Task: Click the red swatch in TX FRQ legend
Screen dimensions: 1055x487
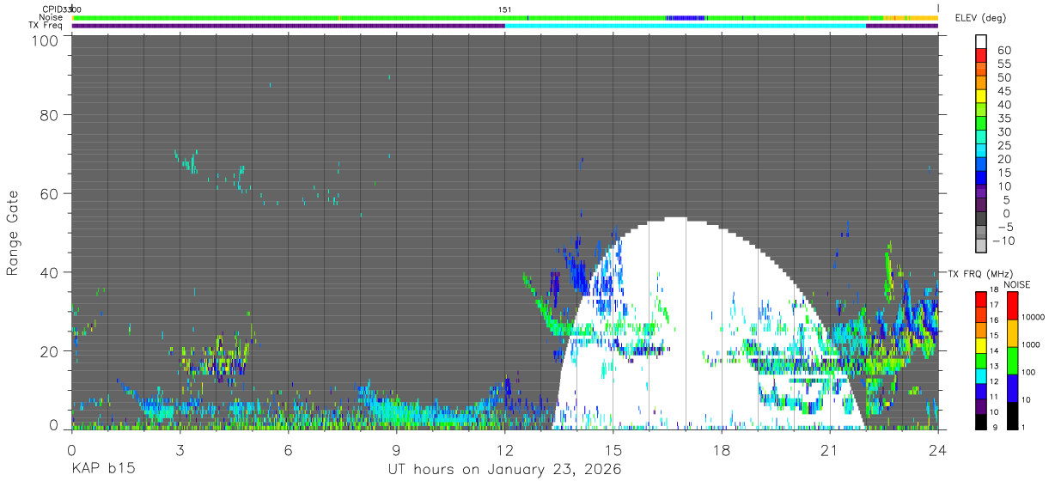Action: [980, 298]
